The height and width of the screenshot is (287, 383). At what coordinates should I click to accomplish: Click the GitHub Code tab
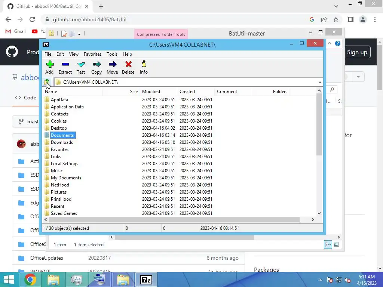click(x=26, y=98)
